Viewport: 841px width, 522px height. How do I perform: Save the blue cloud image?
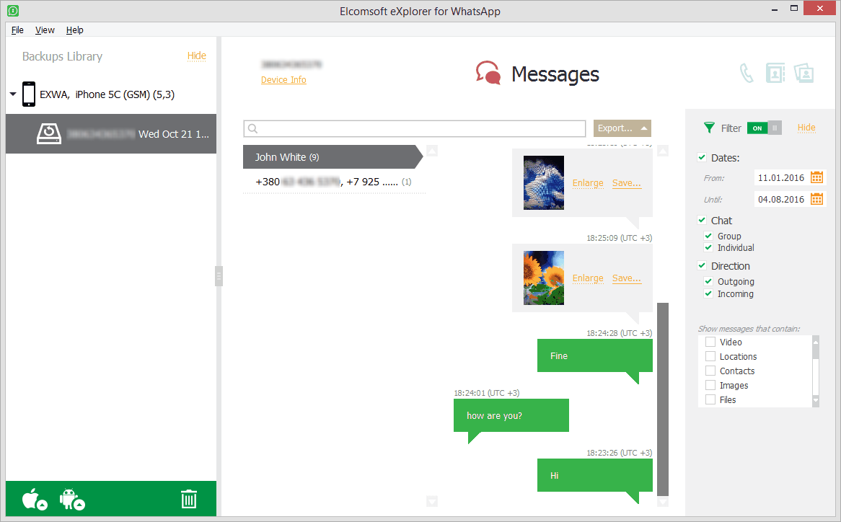coord(627,182)
